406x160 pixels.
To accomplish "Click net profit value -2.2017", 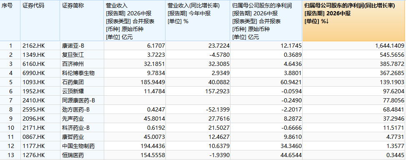I will [291, 109].
